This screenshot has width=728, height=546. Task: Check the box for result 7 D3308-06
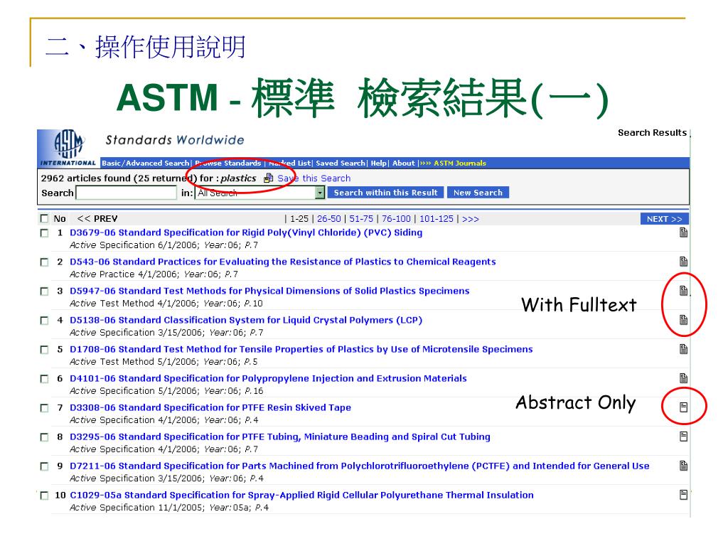pyautogui.click(x=44, y=408)
